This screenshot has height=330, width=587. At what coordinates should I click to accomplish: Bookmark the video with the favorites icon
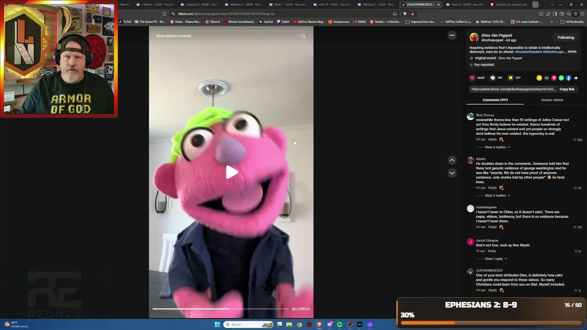(x=510, y=78)
